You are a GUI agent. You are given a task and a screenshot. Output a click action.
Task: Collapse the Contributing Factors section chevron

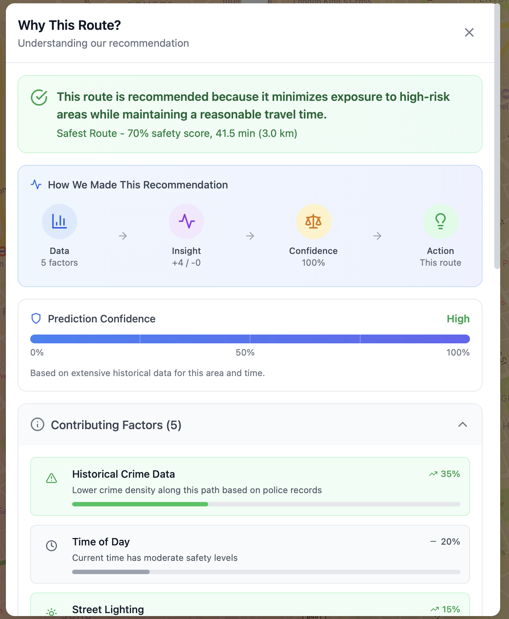463,424
